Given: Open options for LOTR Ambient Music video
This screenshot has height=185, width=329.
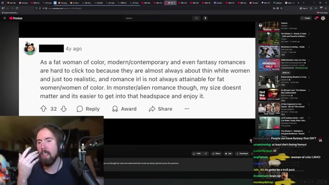Looking at the screenshot, I should [309, 118].
